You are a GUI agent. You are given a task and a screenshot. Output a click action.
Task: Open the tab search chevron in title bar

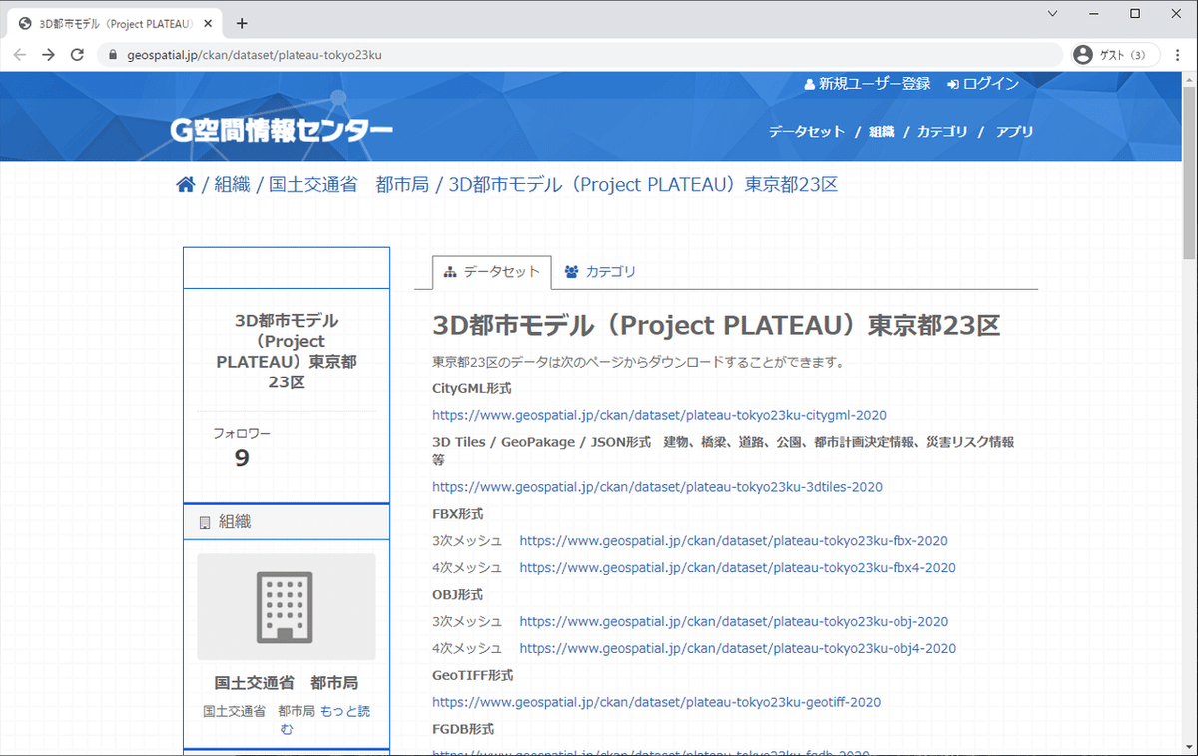click(1054, 13)
